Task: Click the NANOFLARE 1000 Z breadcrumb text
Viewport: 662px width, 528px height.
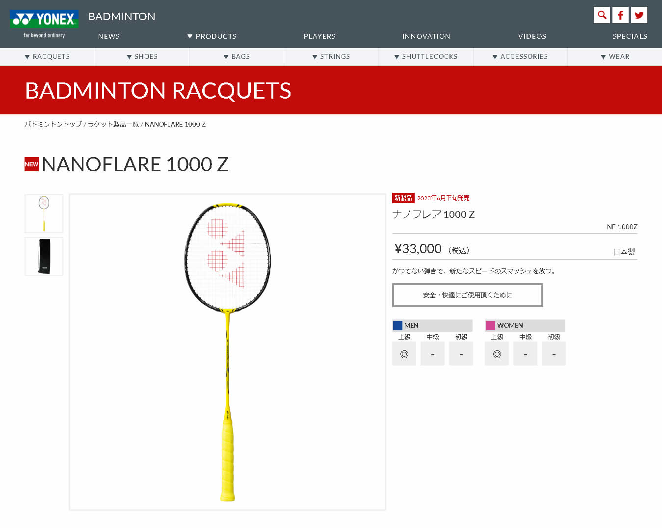Action: point(175,124)
